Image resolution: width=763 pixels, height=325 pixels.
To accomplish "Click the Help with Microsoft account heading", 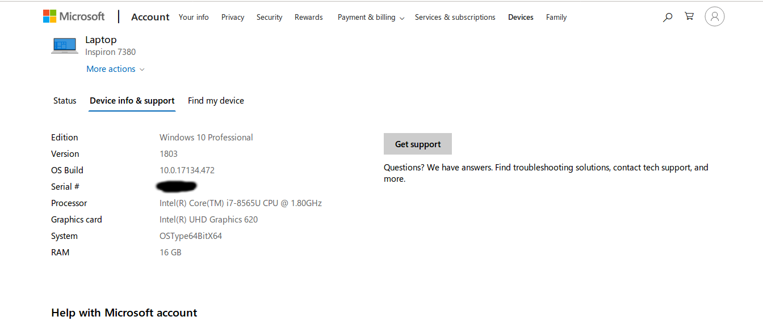I will tap(124, 313).
